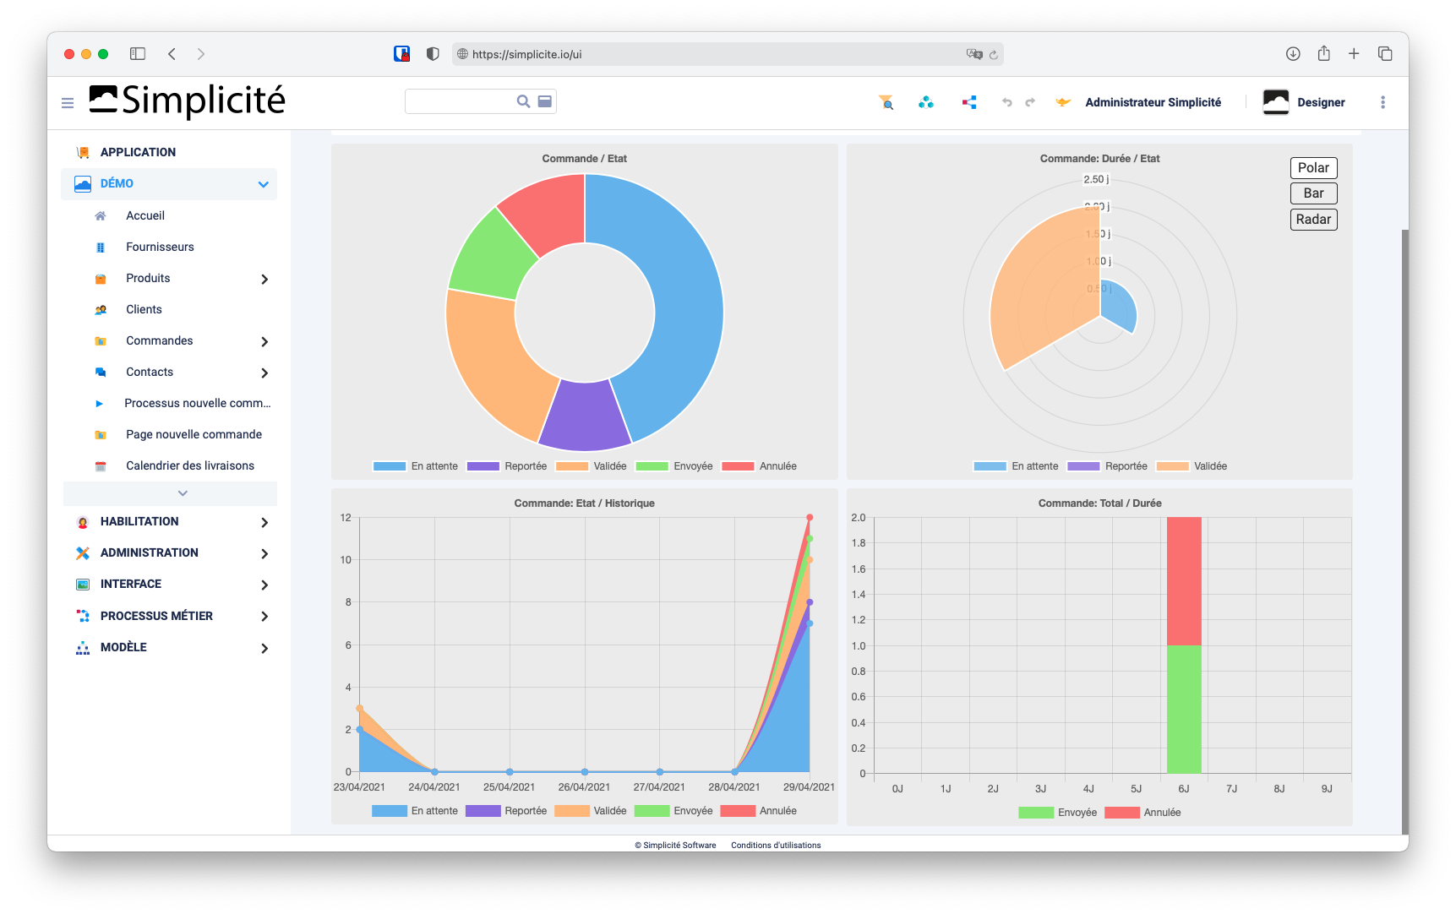Click the undo arrow in header
Viewport: 1456px width, 914px height.
pos(1006,102)
